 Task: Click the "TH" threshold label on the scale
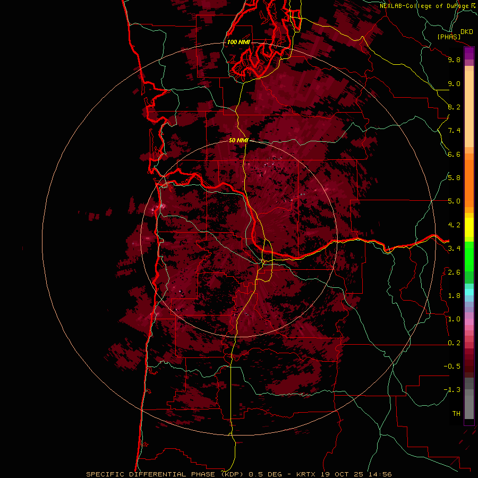pyautogui.click(x=456, y=414)
